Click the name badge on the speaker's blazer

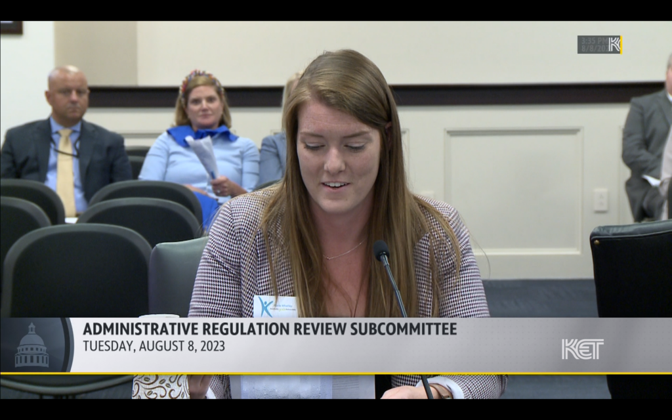click(x=275, y=306)
